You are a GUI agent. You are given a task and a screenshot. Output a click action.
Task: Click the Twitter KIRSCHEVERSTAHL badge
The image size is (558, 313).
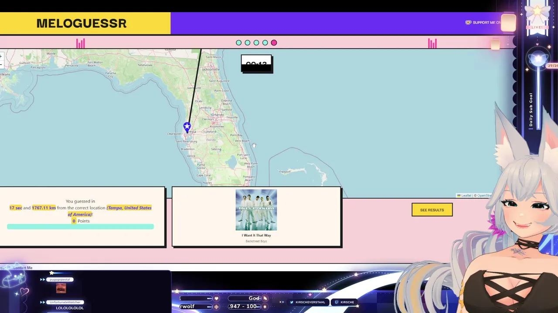(308, 302)
